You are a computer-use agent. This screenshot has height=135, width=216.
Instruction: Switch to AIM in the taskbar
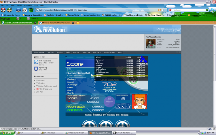pos(28,133)
